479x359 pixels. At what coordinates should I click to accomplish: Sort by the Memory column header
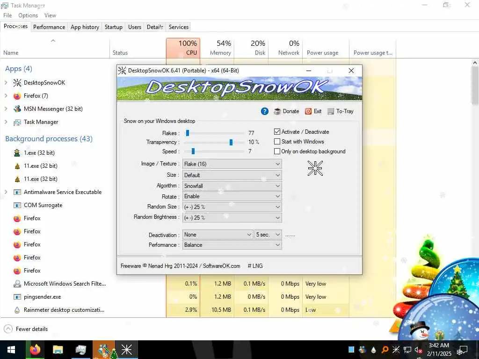pyautogui.click(x=217, y=48)
